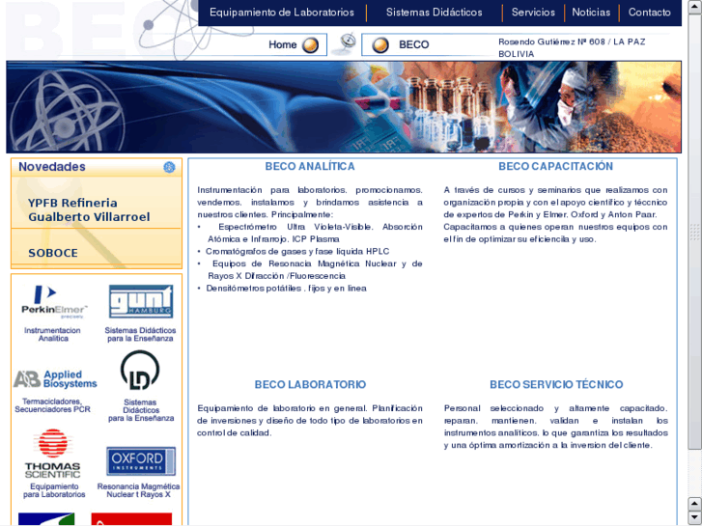Click the partial blue-green logo at bottom left
The height and width of the screenshot is (526, 702).
(x=46, y=519)
